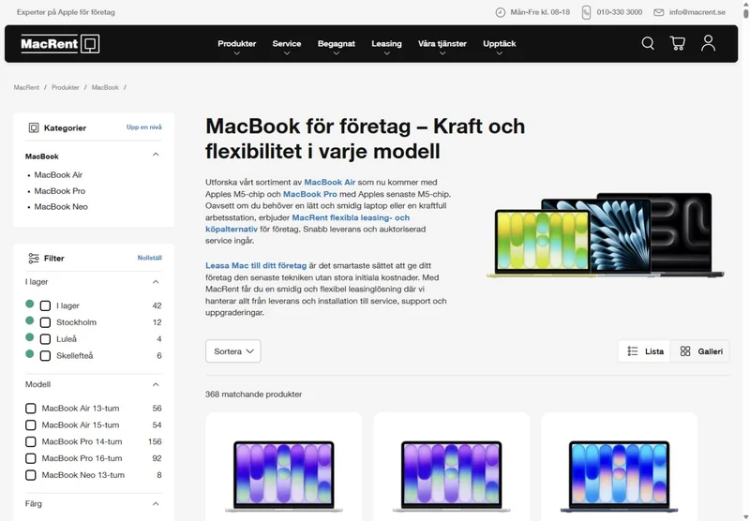Open MacBook Neo category in sidebar
This screenshot has width=750, height=521.
61,207
